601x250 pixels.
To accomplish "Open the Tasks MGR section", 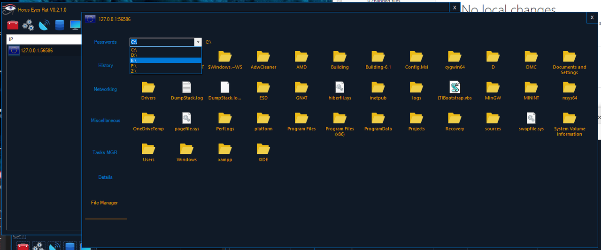I will pos(105,152).
